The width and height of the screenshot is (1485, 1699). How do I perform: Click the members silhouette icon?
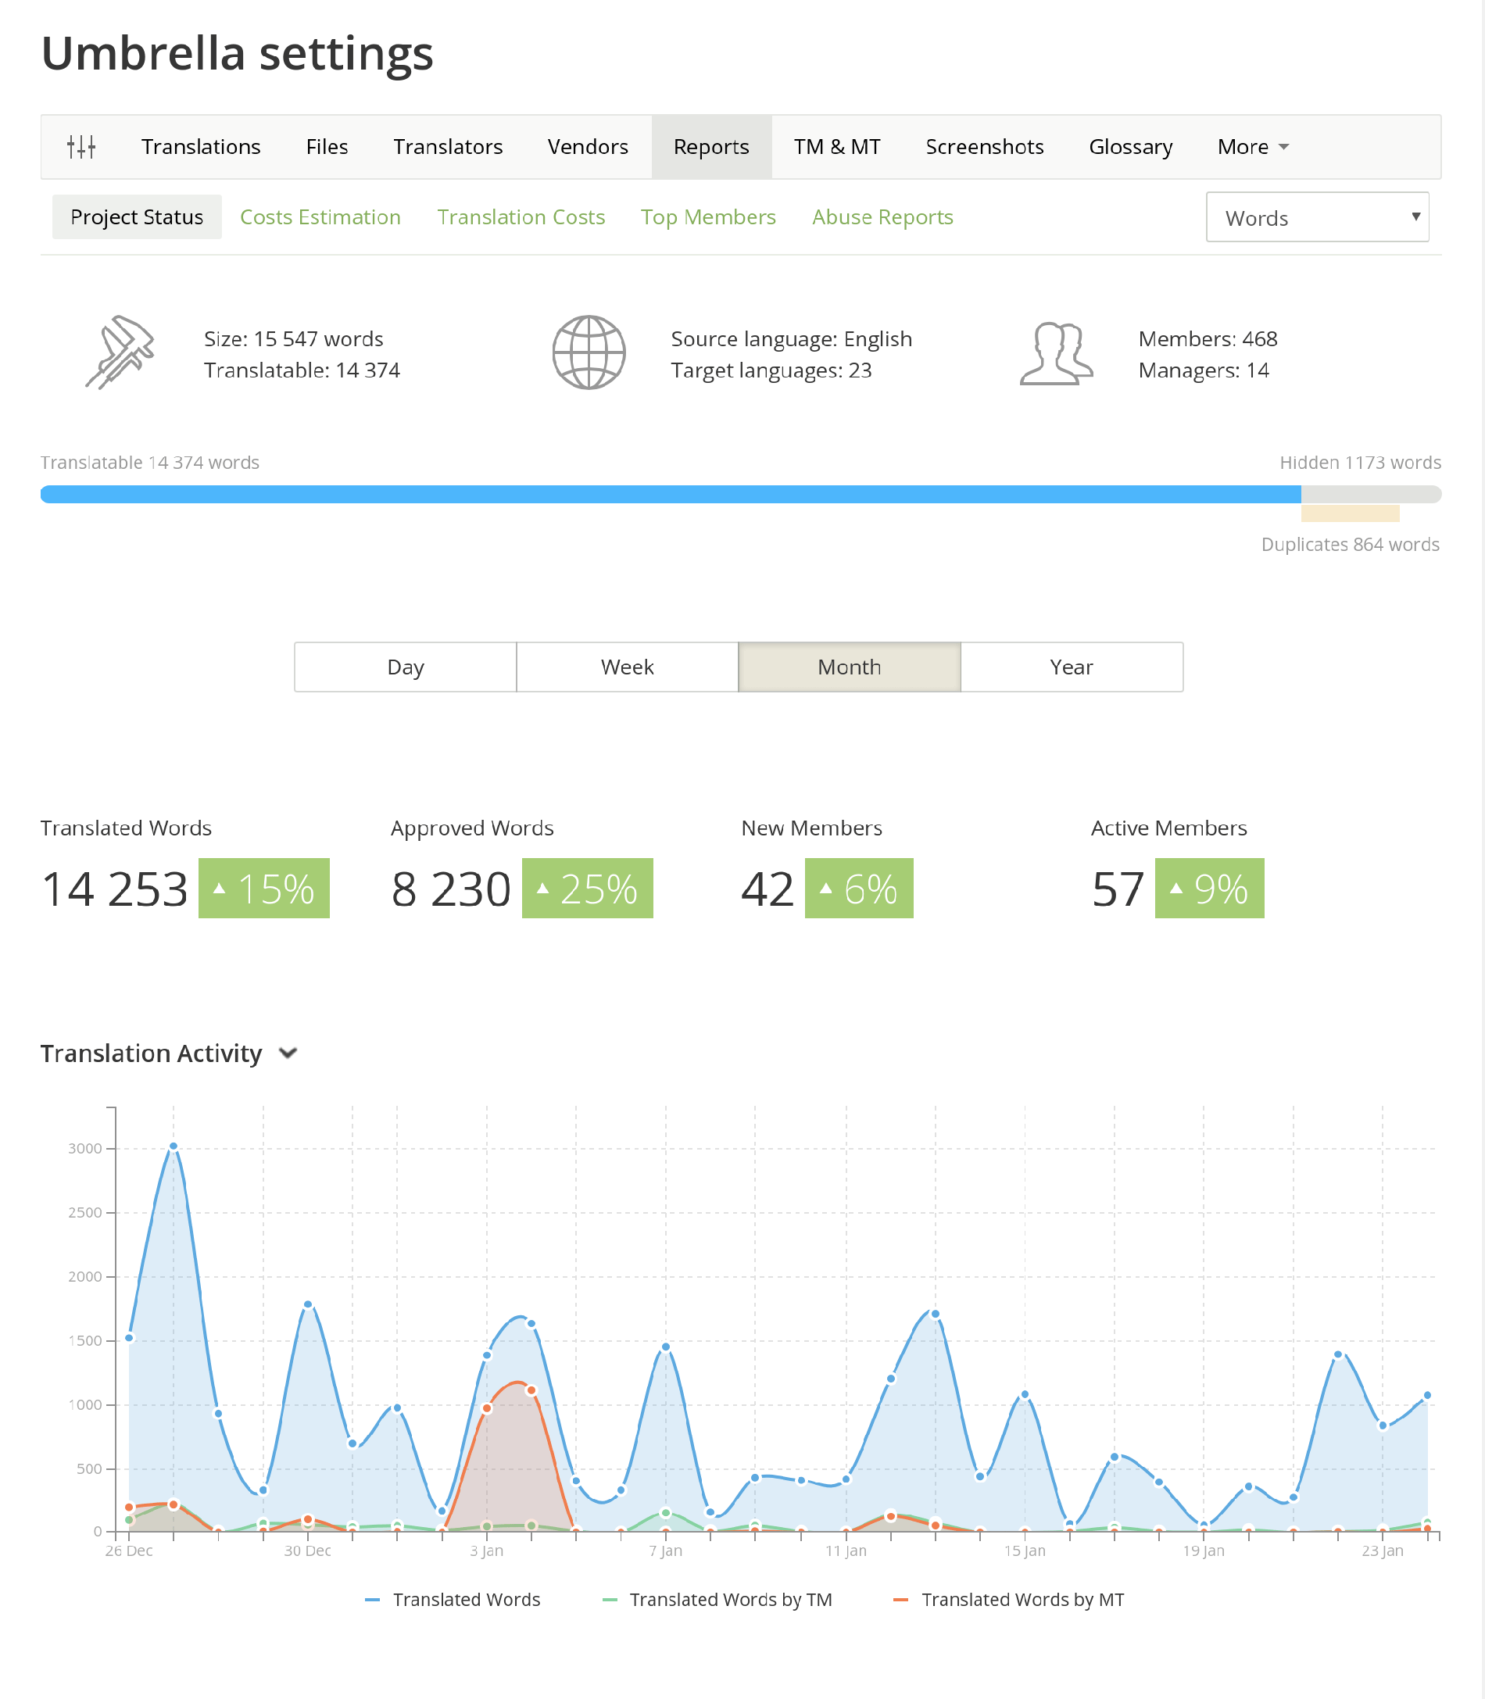coord(1056,352)
